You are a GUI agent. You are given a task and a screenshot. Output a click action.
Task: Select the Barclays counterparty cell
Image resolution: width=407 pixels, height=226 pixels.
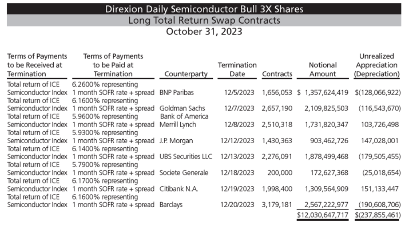171,205
